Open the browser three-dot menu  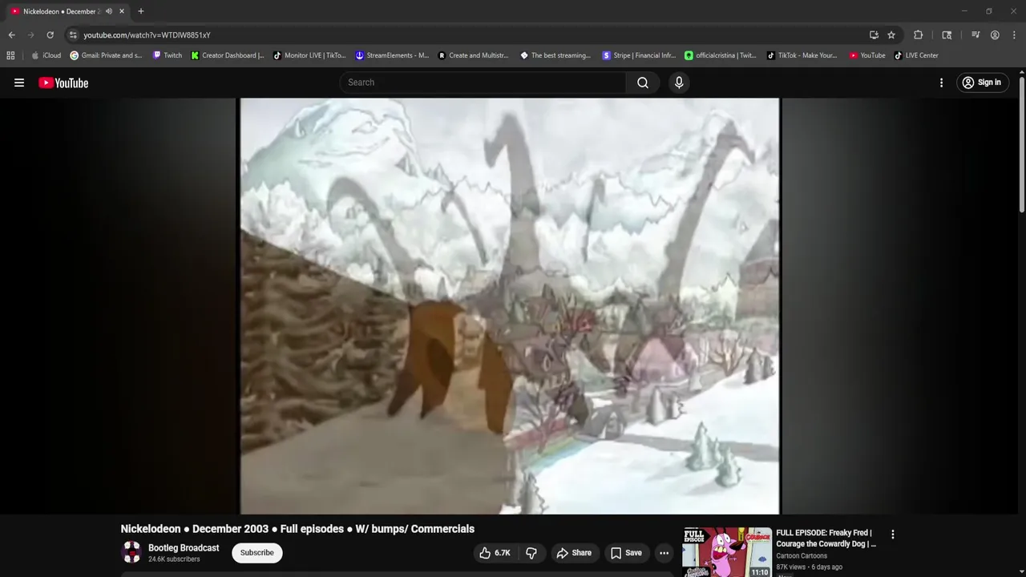tap(1013, 35)
